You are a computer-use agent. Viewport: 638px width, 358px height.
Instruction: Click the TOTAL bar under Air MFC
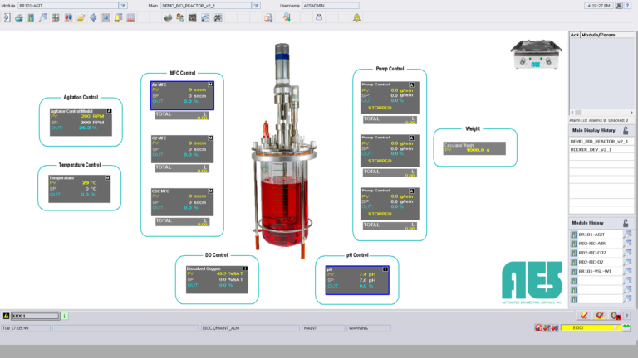182,116
